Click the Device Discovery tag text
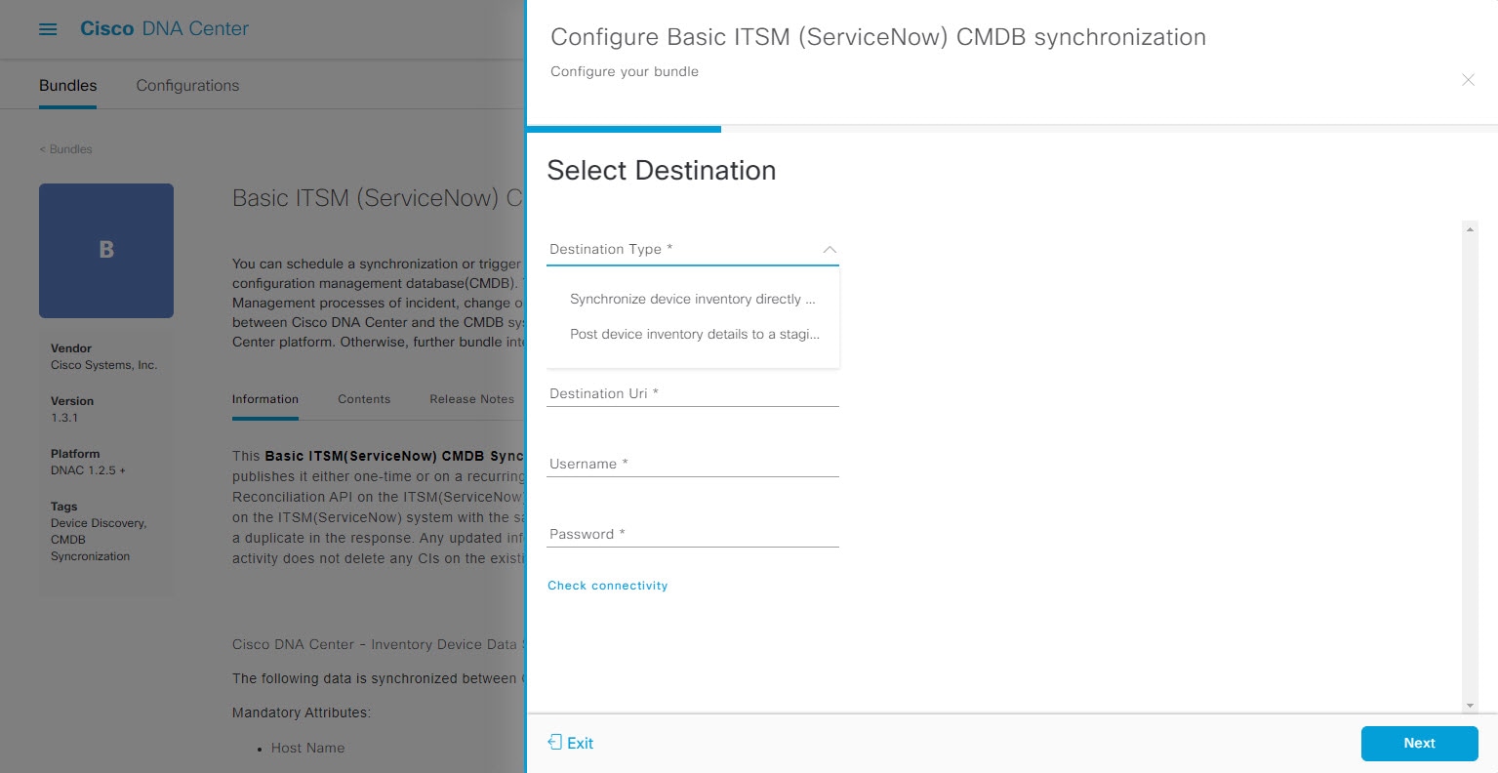1498x773 pixels. tap(99, 523)
